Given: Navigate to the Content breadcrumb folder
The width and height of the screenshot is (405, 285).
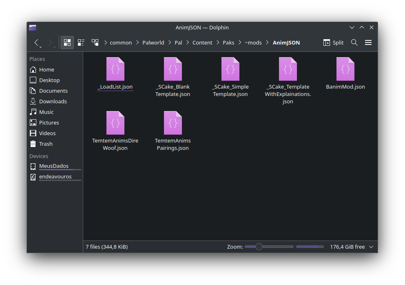Looking at the screenshot, I should click(202, 43).
